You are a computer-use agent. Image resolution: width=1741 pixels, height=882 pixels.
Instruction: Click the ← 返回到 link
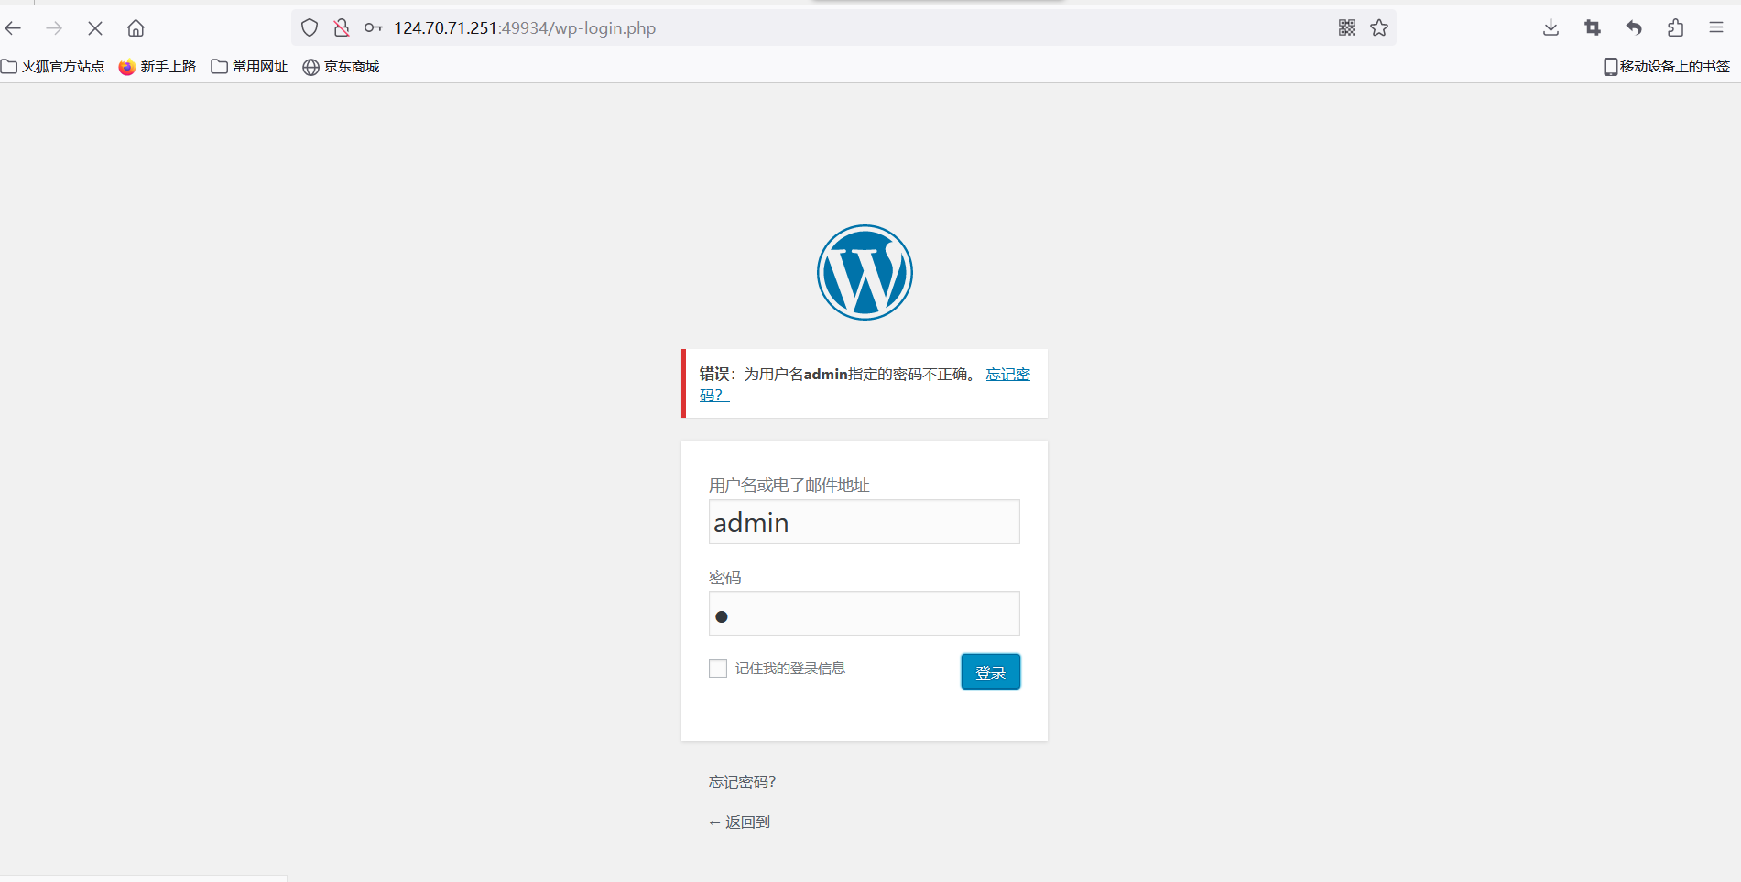[739, 822]
